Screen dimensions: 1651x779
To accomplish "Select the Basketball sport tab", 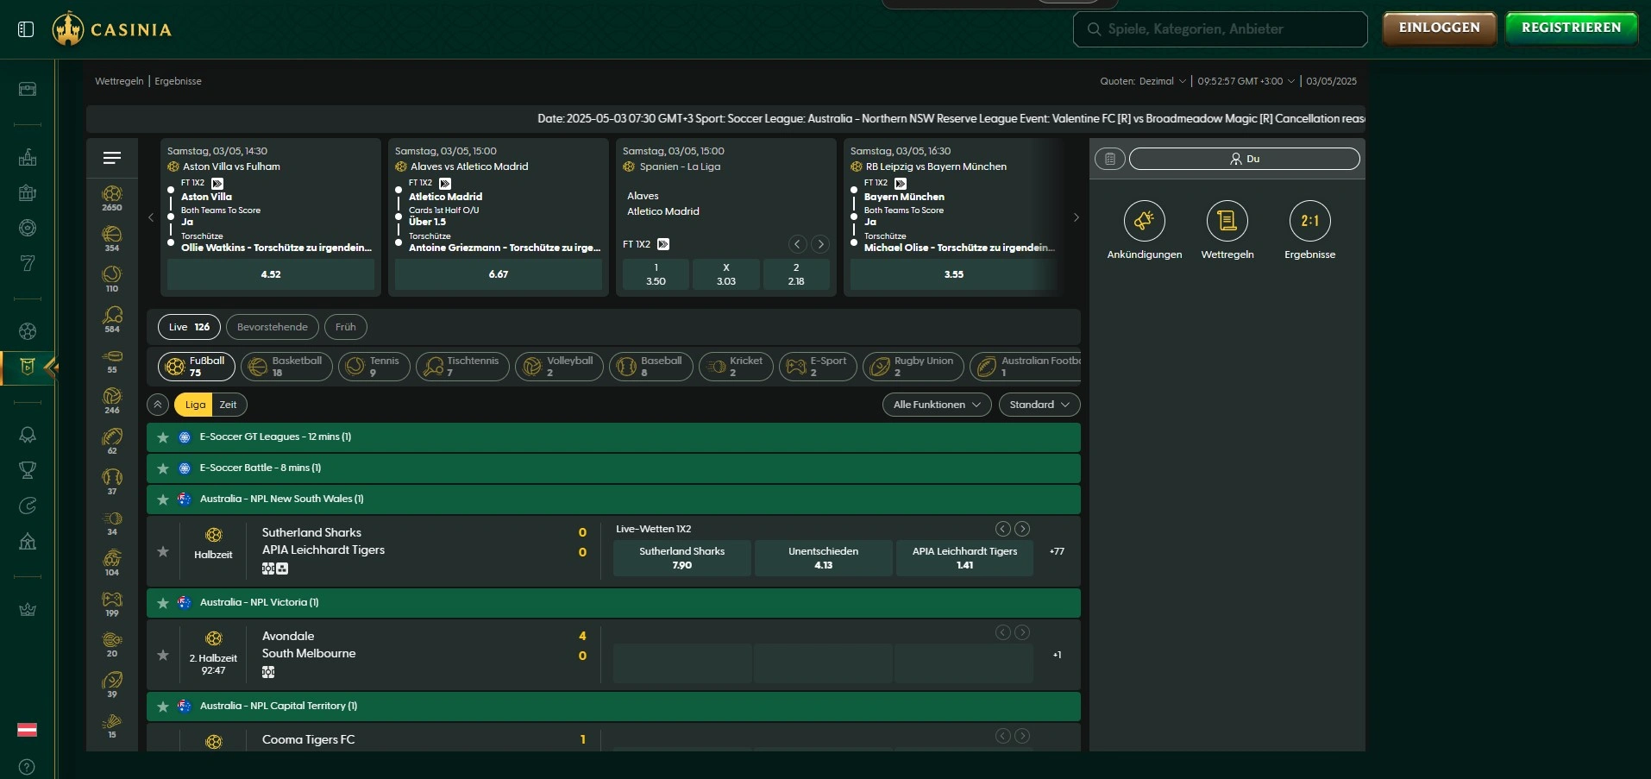I will coord(286,367).
